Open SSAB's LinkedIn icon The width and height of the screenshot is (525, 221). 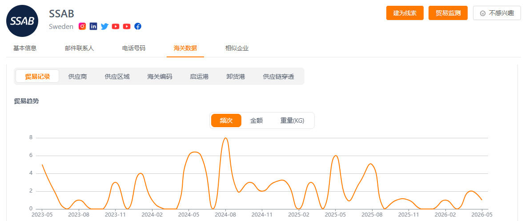click(93, 26)
